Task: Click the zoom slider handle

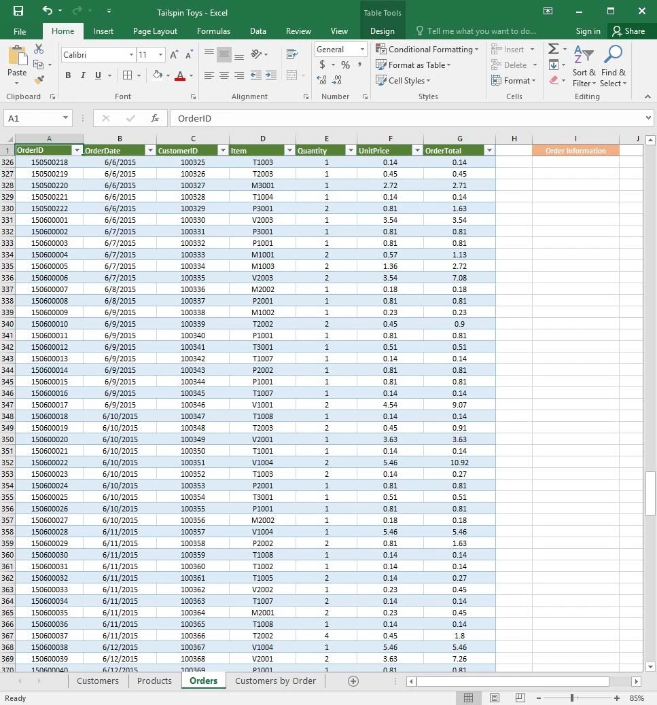Action: pyautogui.click(x=573, y=698)
